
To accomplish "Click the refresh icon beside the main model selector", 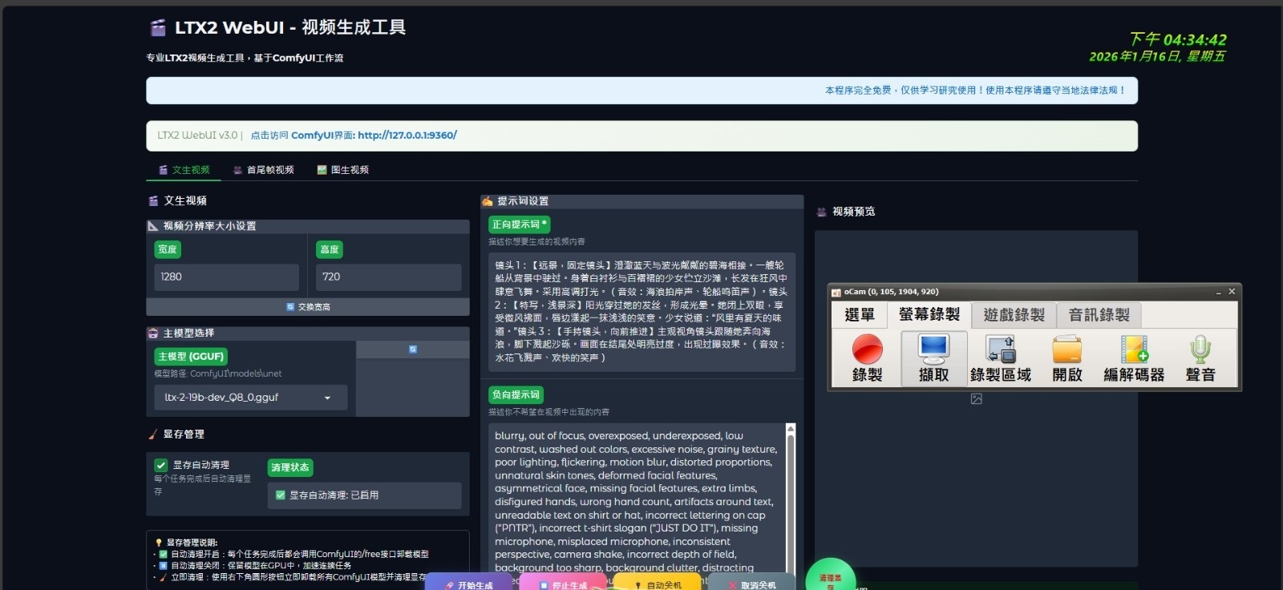I will tap(413, 350).
